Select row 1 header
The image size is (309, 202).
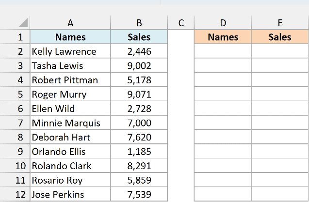[x=15, y=37]
